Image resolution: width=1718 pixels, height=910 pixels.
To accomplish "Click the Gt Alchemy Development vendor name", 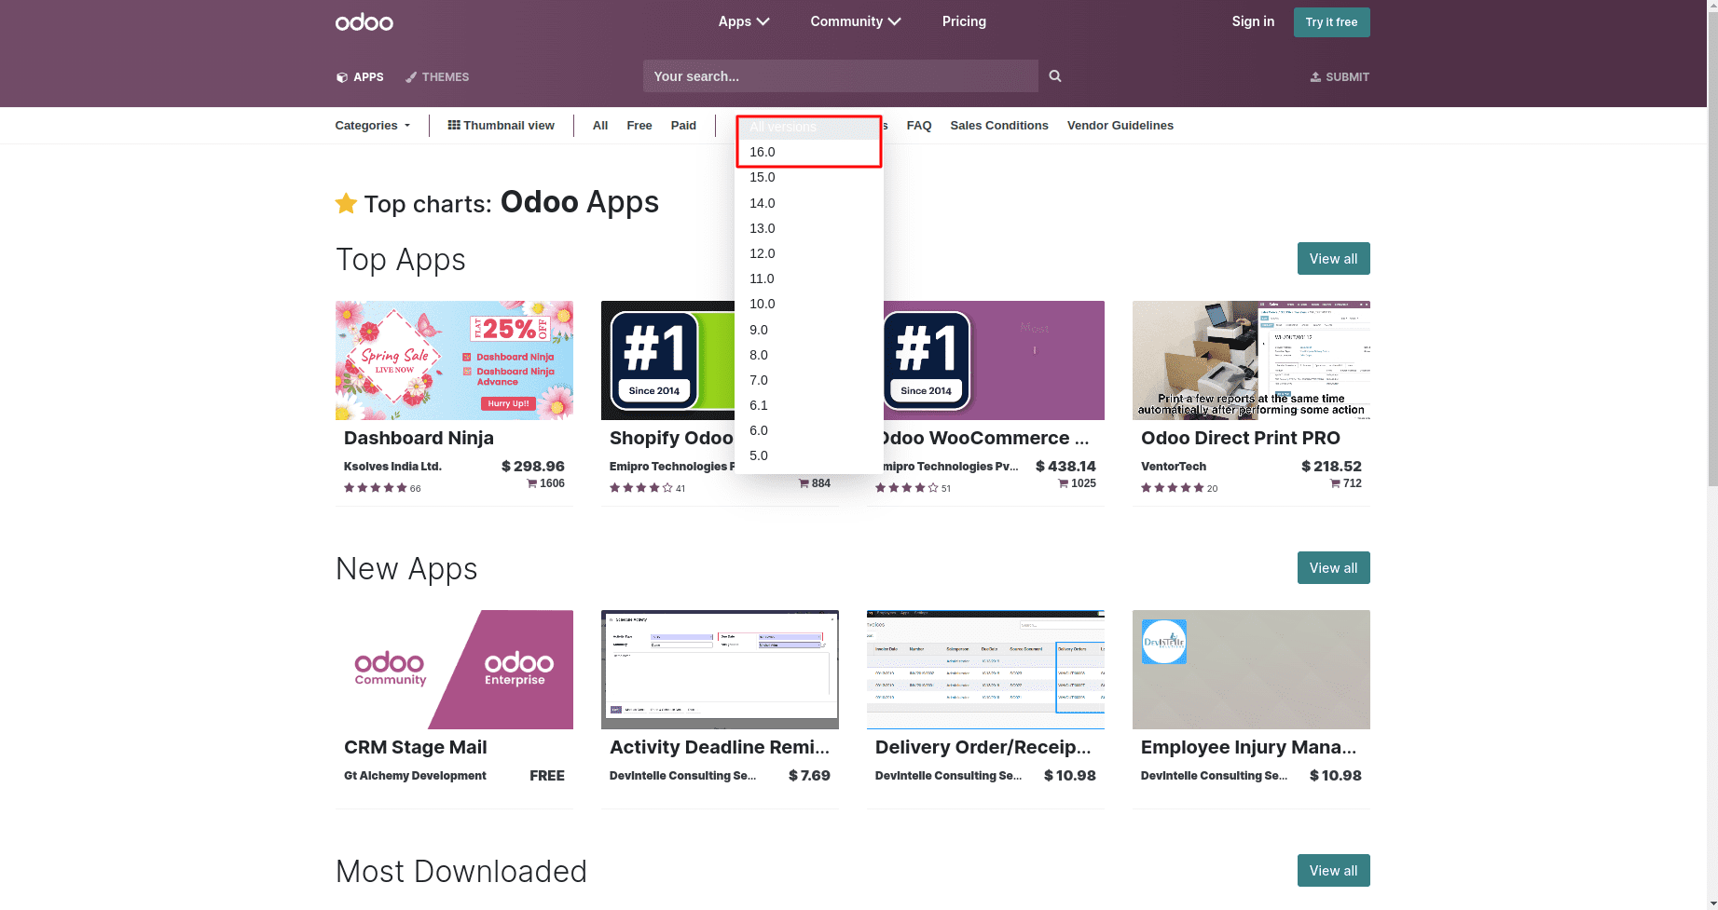I will point(415,776).
